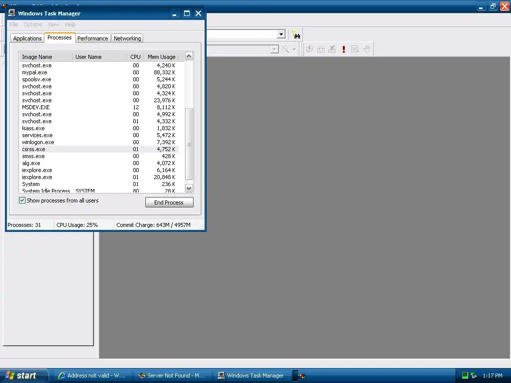Click the Build icon in MSDEV toolbar

pos(321,49)
